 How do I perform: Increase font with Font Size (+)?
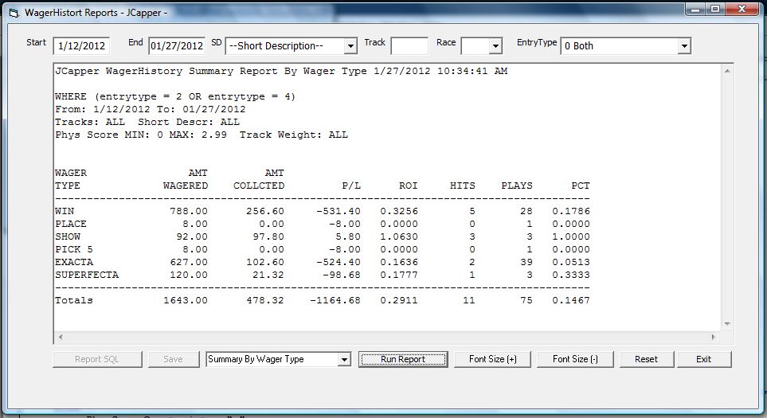tap(492, 359)
